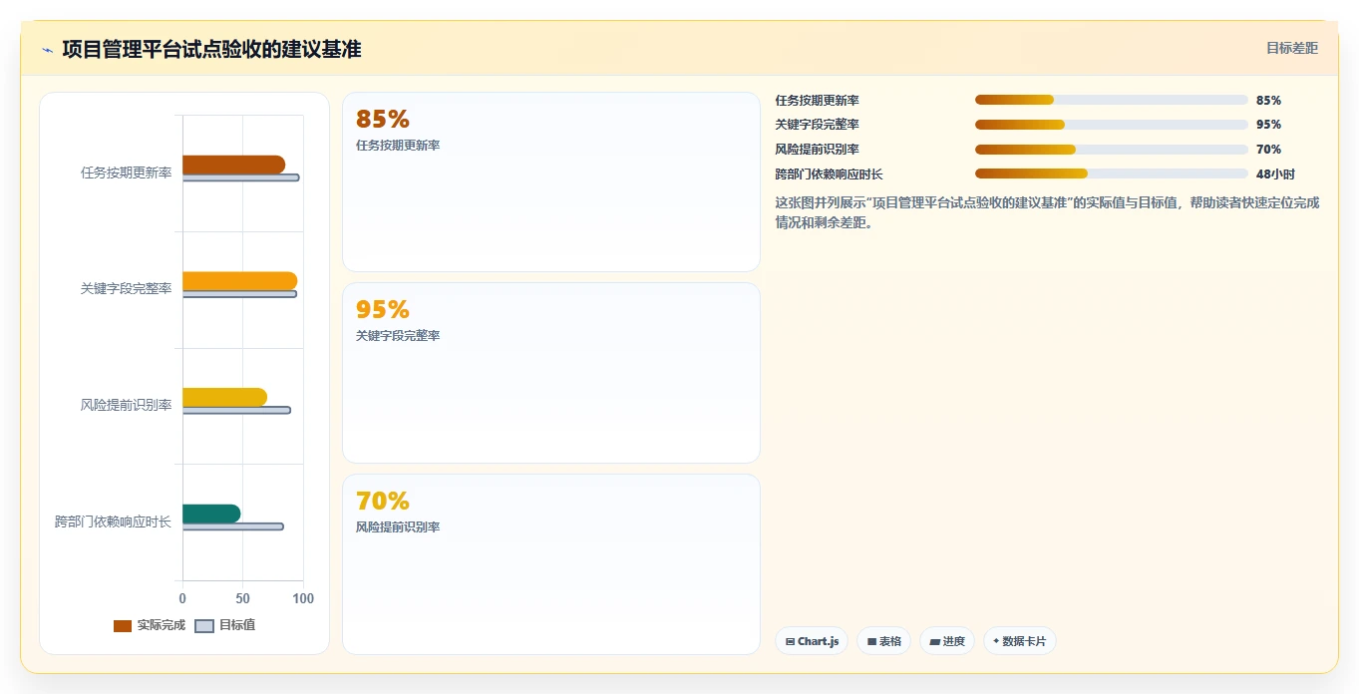Screen dimensions: 1359x694
Task: Click the 70% value in the progress list
Action: point(1268,150)
